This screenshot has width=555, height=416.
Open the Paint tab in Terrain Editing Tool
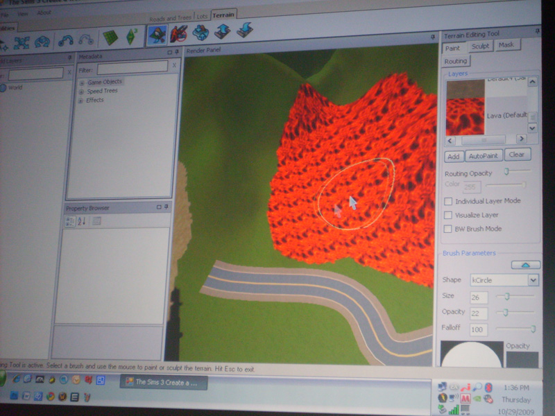pyautogui.click(x=452, y=48)
